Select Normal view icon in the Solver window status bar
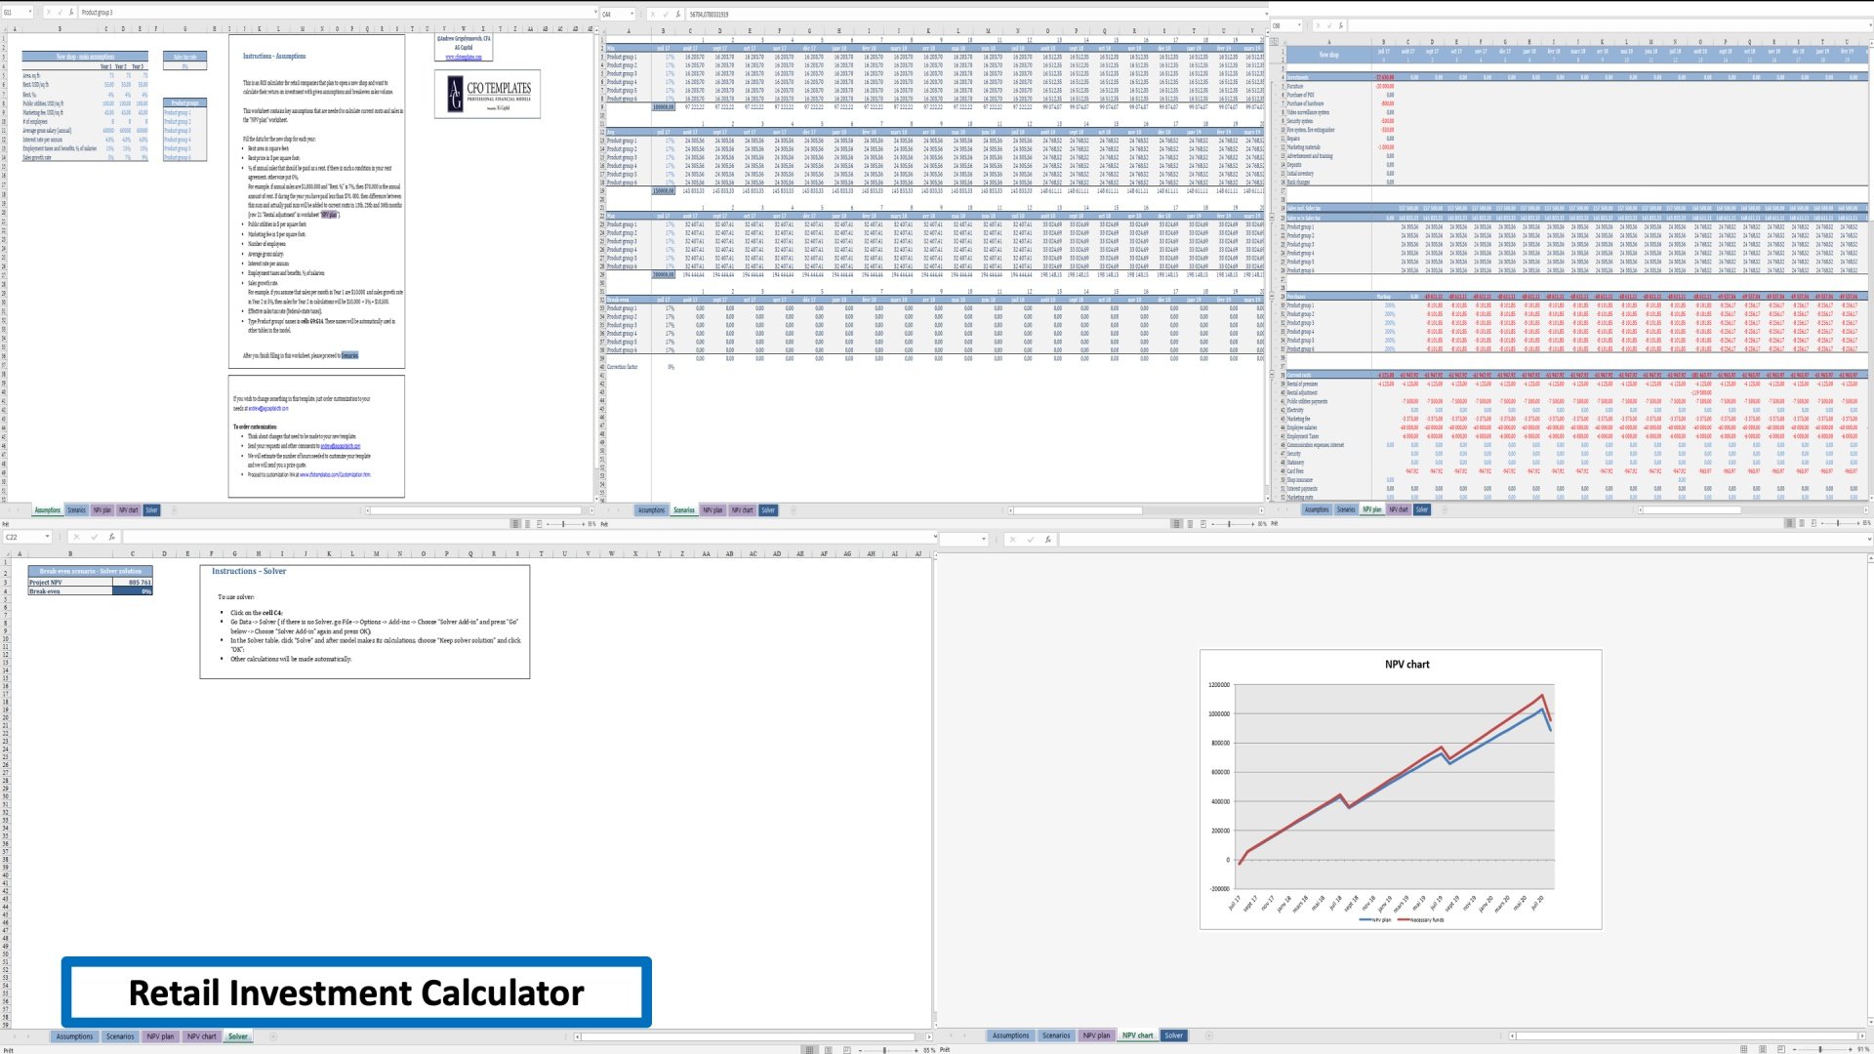 [809, 1050]
